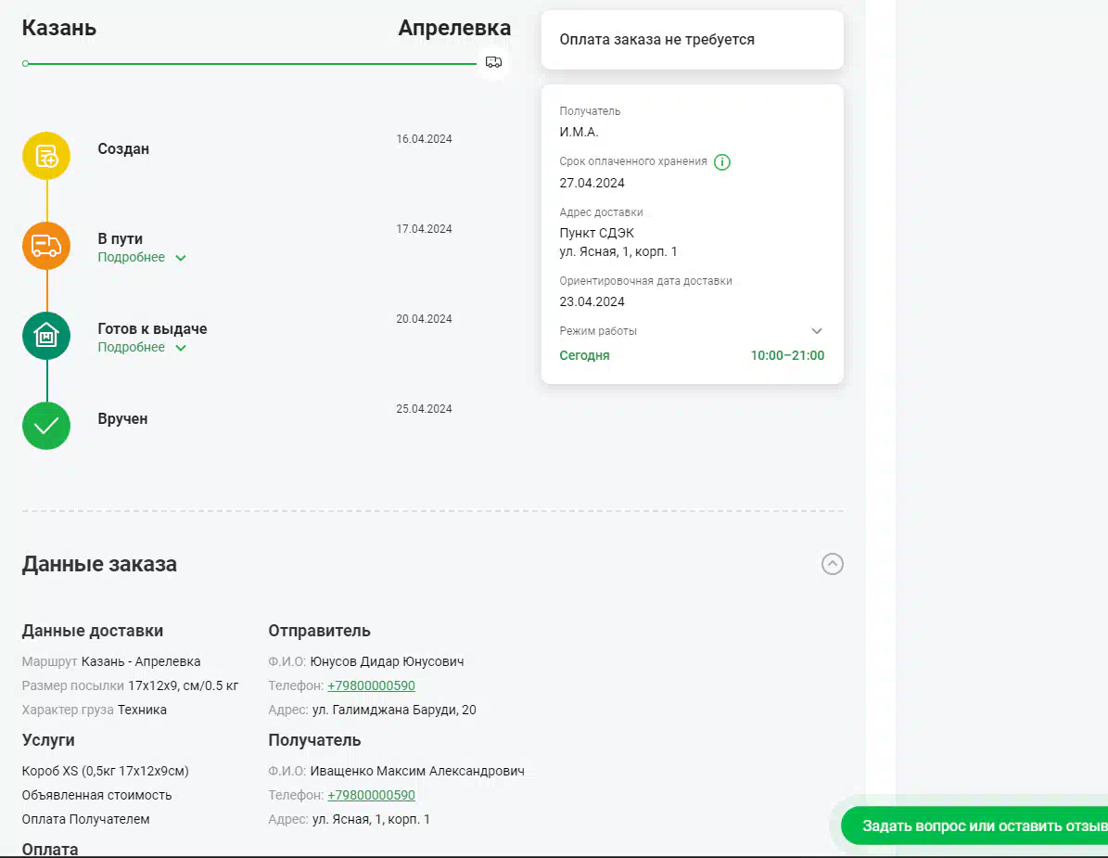Click the Казань origin city title
Image resolution: width=1108 pixels, height=858 pixels.
(59, 28)
